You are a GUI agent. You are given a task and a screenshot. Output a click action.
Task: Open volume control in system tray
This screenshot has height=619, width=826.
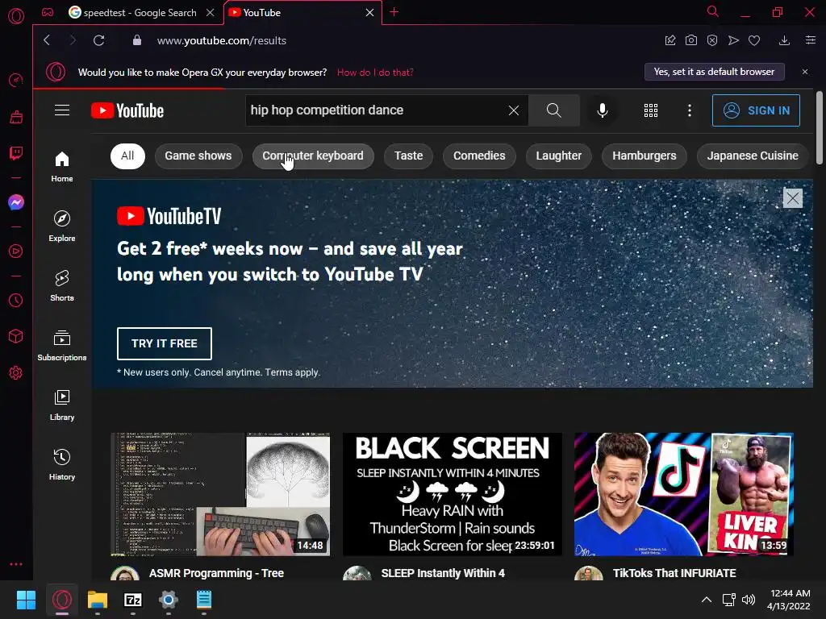coord(749,600)
